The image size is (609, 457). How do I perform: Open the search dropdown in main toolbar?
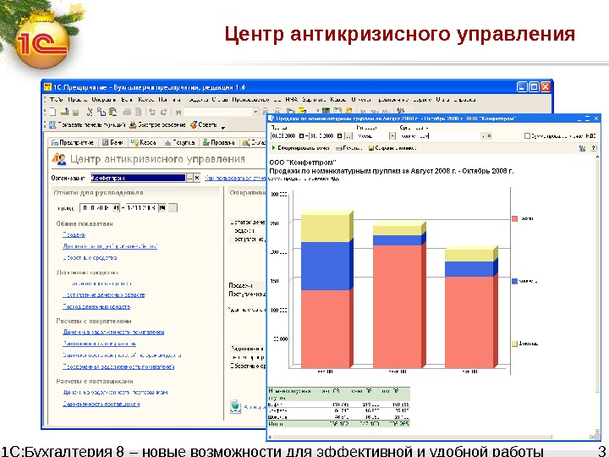255,112
